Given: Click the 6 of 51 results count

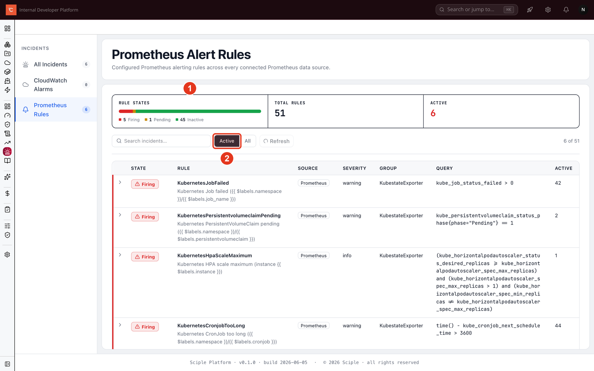Looking at the screenshot, I should coord(571,141).
